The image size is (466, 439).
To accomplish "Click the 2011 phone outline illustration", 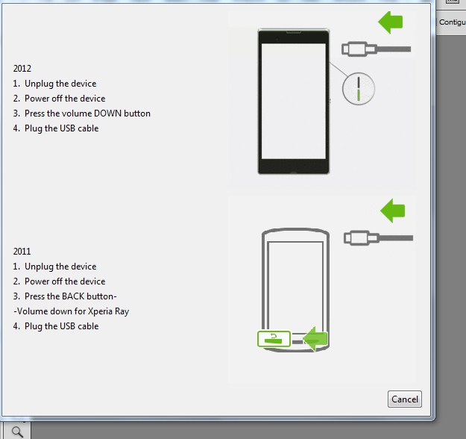I will click(295, 290).
